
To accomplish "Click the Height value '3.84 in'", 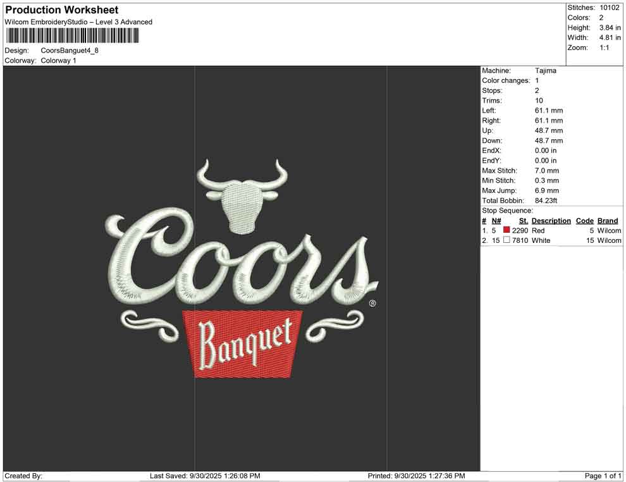I will pos(610,28).
